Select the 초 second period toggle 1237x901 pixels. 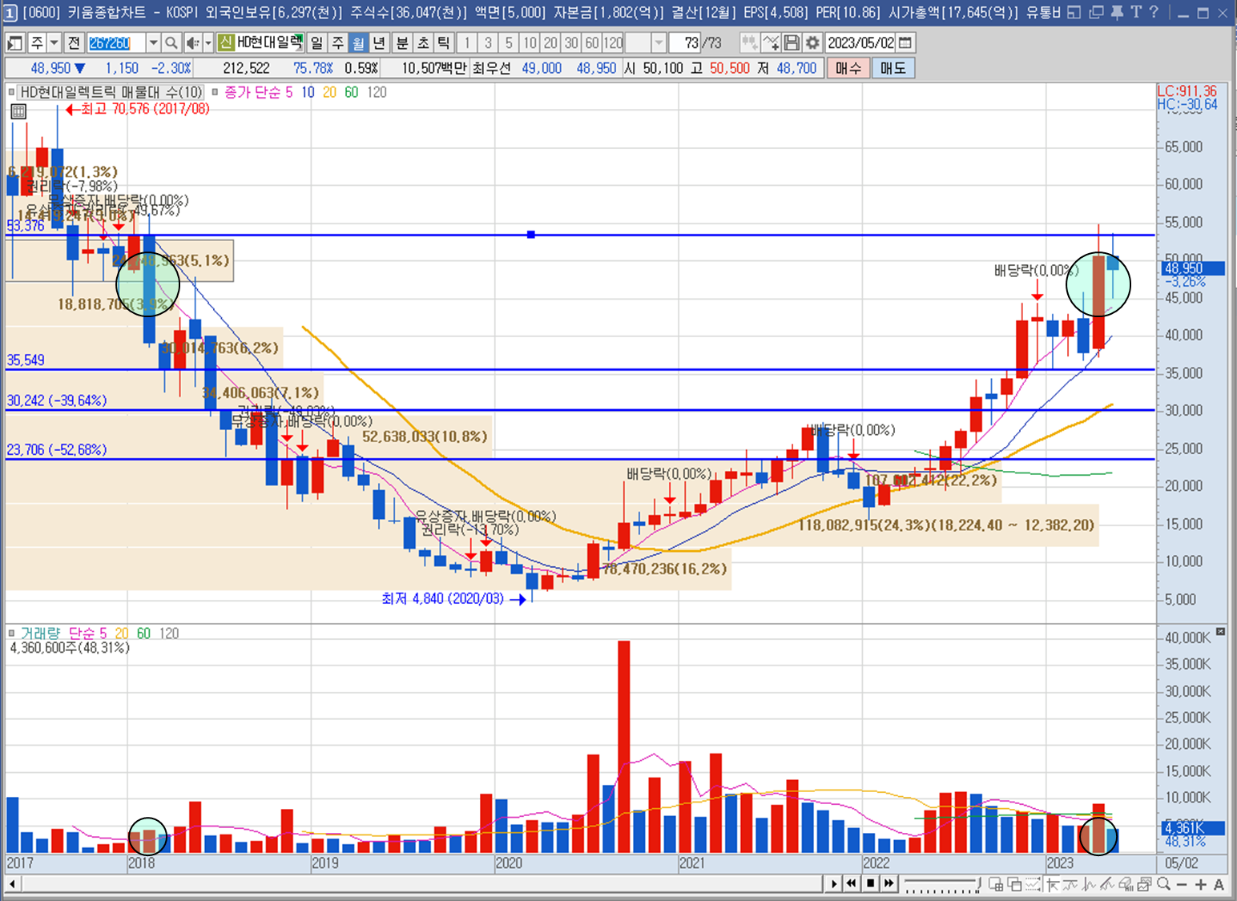click(424, 43)
